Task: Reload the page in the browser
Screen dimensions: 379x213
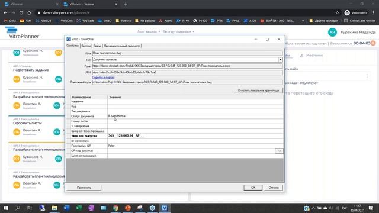Action: point(21,13)
